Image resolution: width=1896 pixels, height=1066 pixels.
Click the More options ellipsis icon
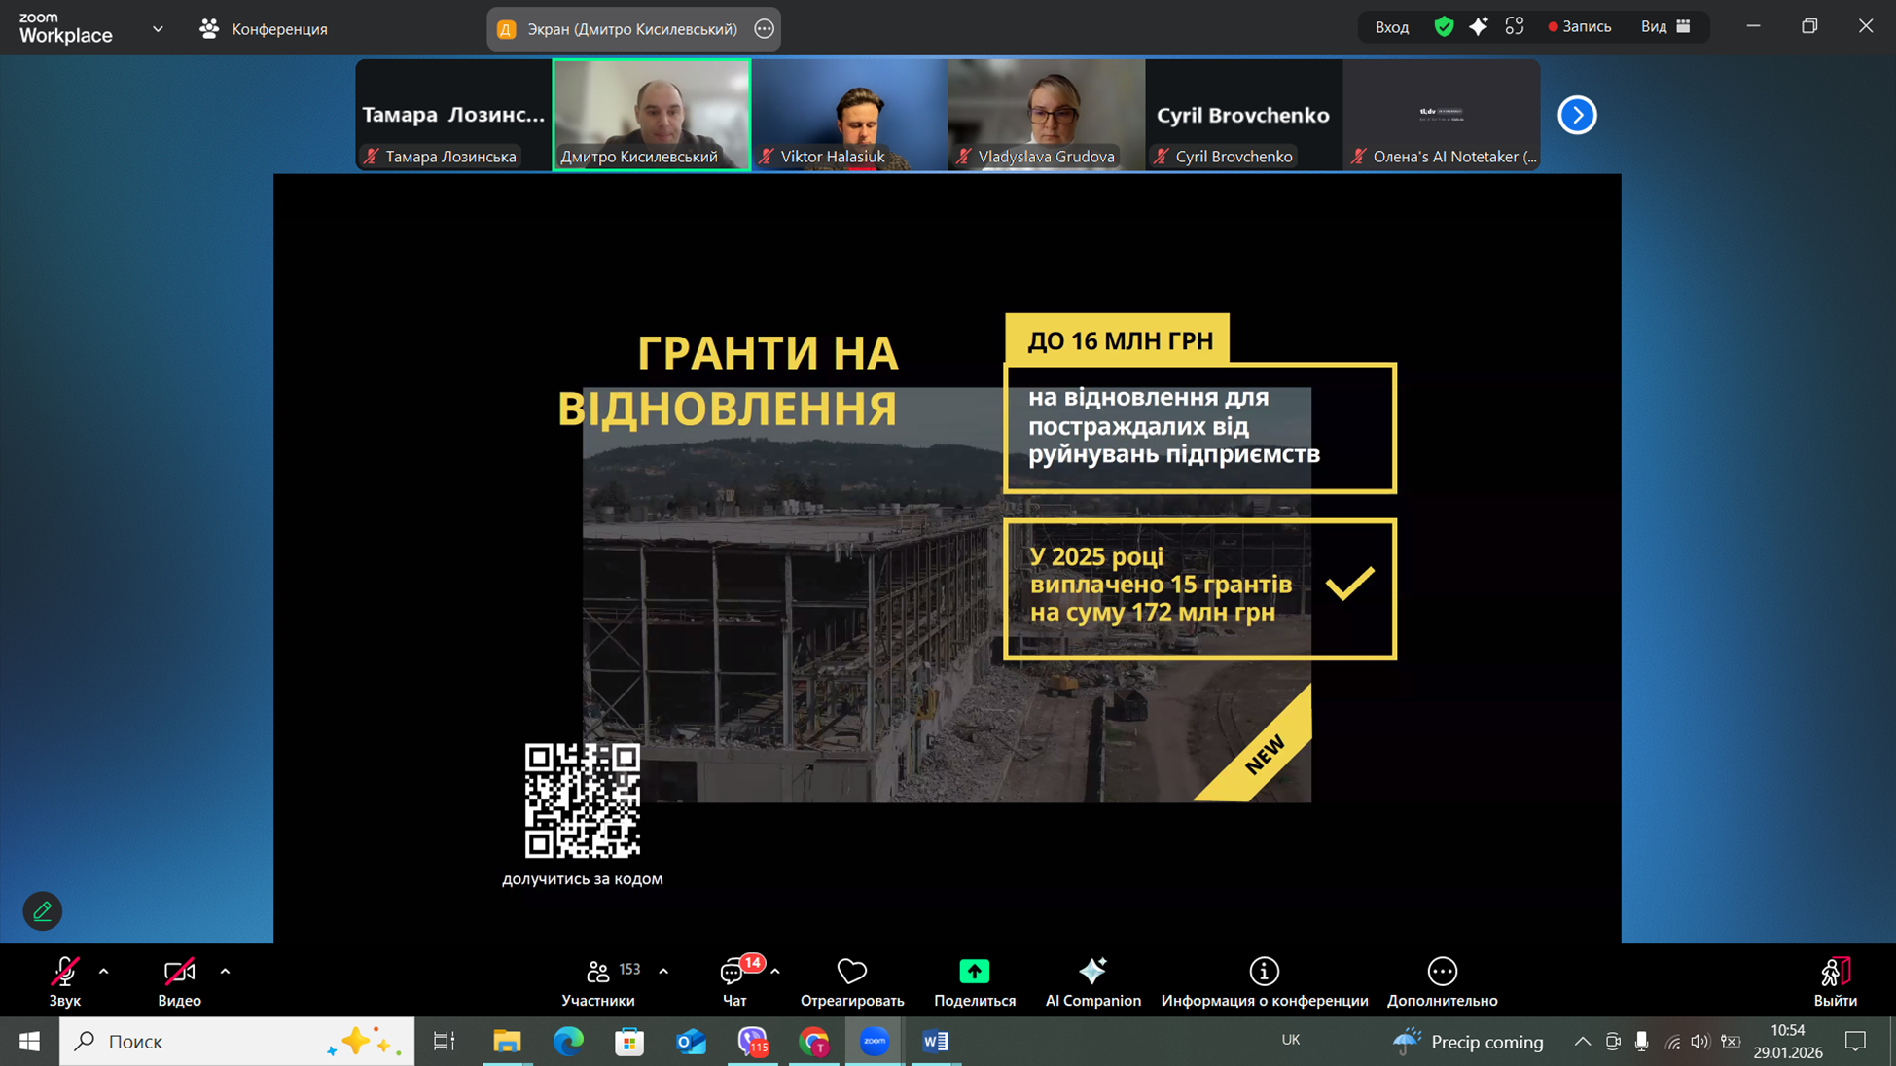coord(1442,972)
